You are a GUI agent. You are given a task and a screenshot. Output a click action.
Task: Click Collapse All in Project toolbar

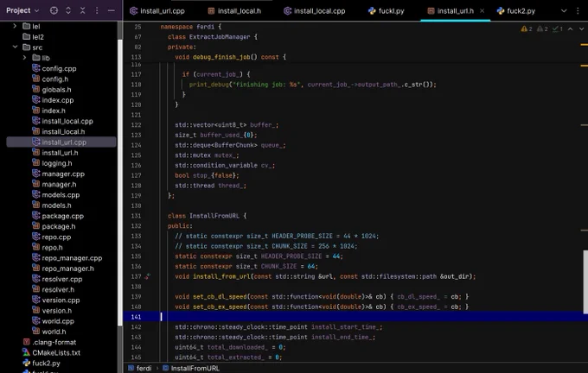coord(82,10)
